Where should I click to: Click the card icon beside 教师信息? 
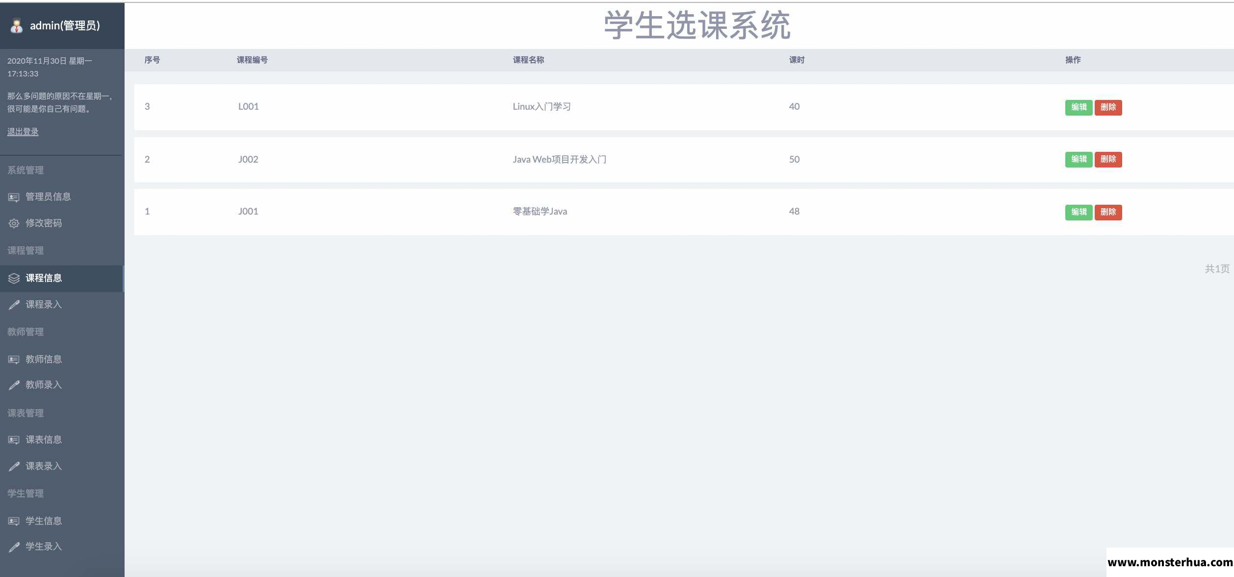(x=14, y=360)
